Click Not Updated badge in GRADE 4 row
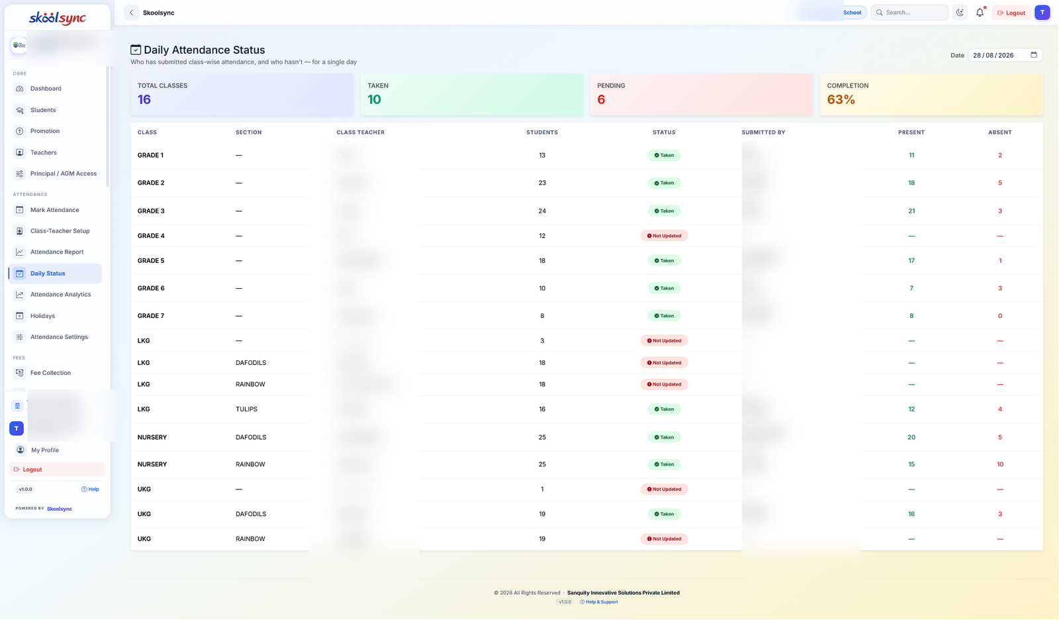Image resolution: width=1059 pixels, height=620 pixels. (664, 236)
